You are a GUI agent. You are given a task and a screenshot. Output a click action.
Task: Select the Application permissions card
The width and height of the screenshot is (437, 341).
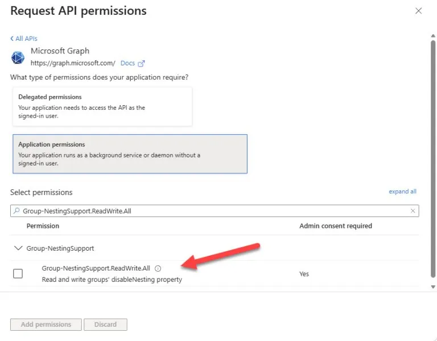(130, 153)
